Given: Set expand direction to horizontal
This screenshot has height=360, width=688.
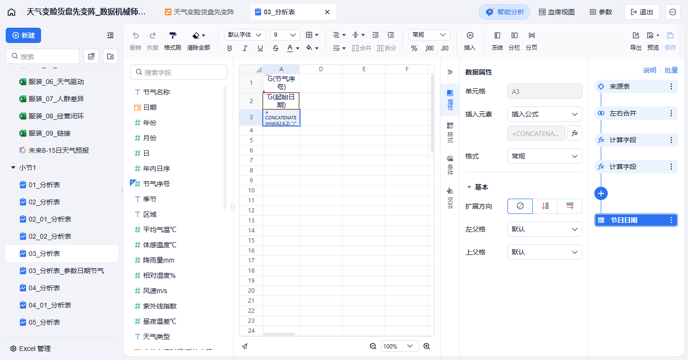Looking at the screenshot, I should click(570, 206).
